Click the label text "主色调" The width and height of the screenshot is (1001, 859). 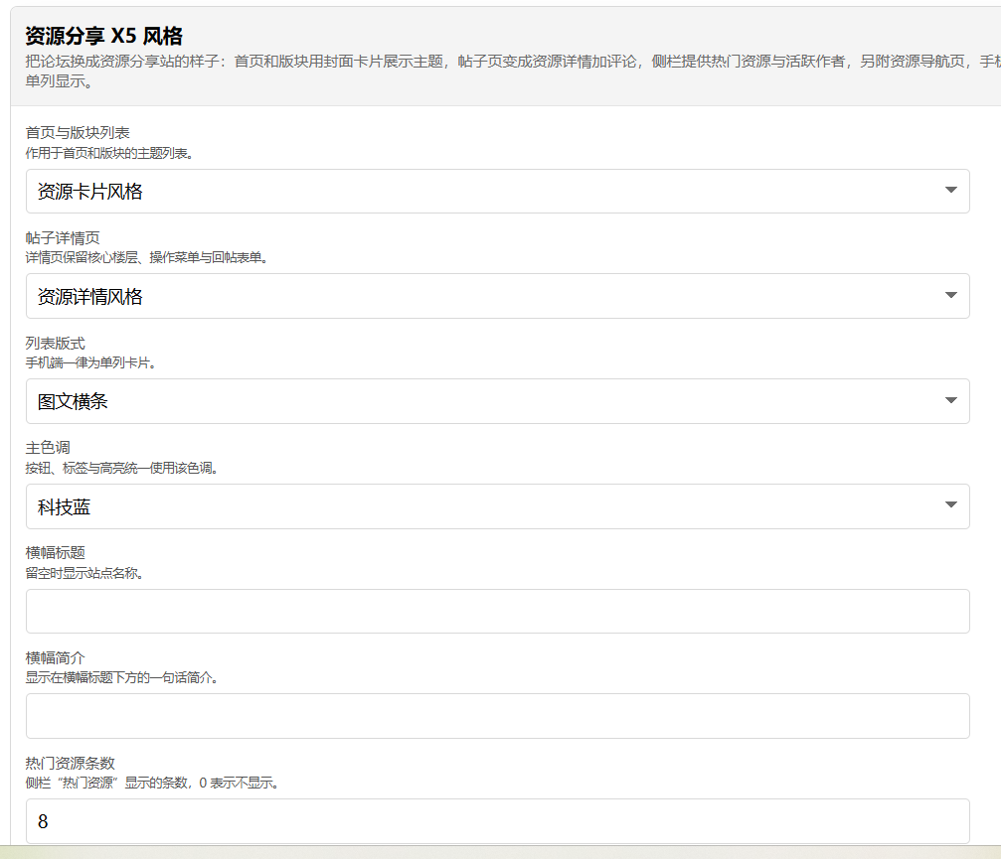coord(48,448)
